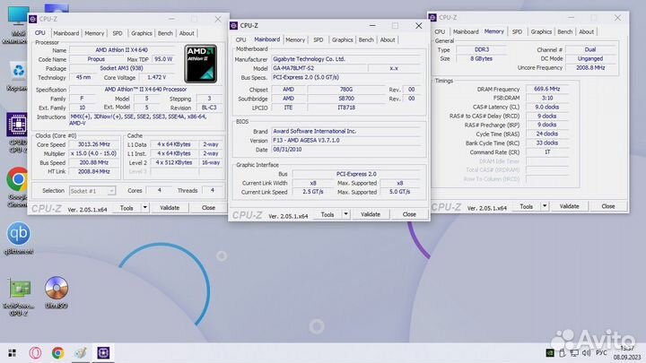Expand Tools arrow in the right CPU-Z window
The image size is (646, 363).
point(545,206)
